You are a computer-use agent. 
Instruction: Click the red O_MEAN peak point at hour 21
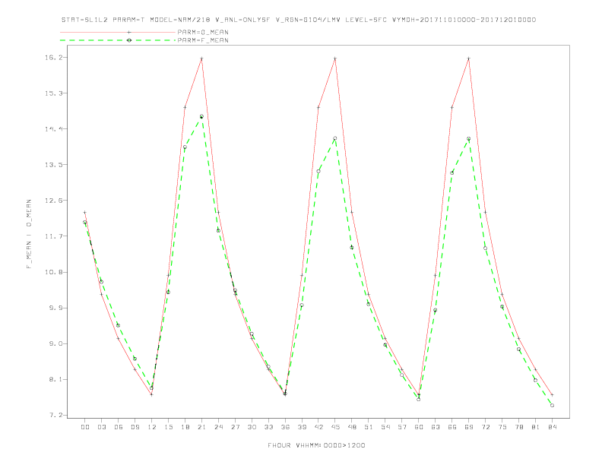(x=201, y=59)
